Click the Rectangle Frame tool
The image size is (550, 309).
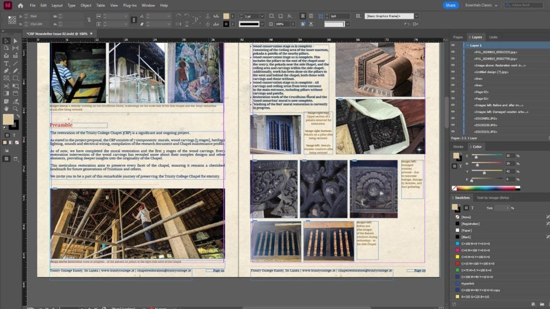pyautogui.click(x=6, y=78)
